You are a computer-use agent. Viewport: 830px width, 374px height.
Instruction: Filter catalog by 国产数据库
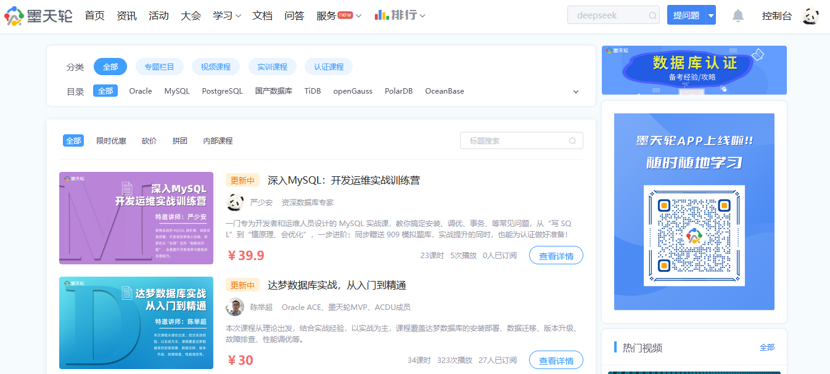(x=274, y=91)
